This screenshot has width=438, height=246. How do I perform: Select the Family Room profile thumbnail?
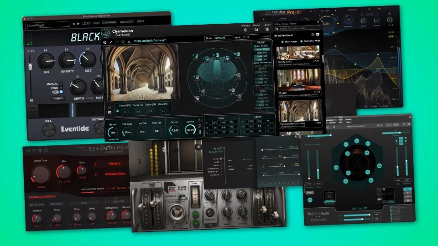298,53
